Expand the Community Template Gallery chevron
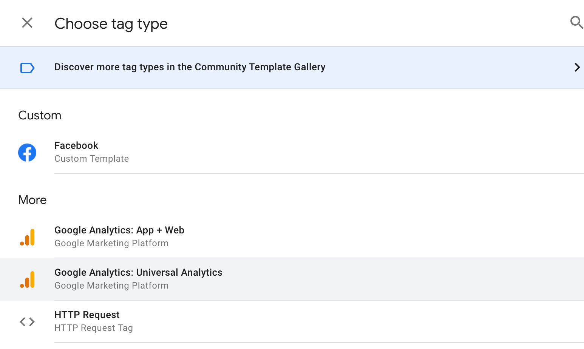 (577, 67)
